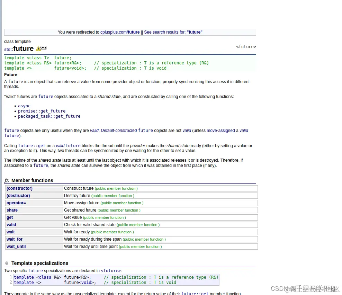Open the (constructor) member function

(x=19, y=188)
